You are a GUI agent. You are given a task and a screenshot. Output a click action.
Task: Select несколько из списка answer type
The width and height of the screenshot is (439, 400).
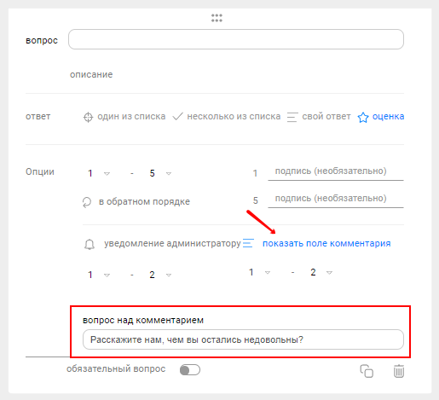tap(234, 116)
